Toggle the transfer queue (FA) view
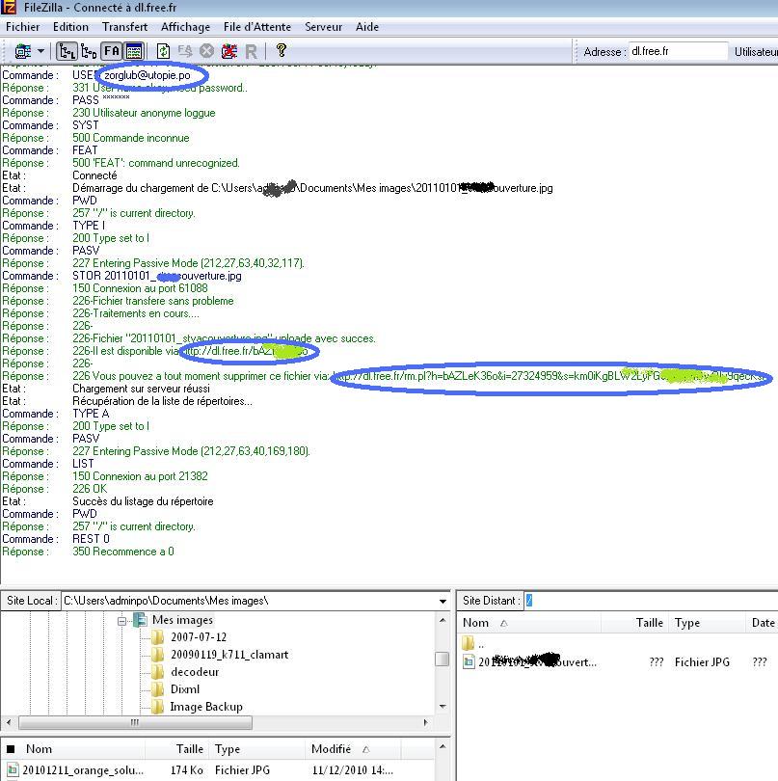778x781 pixels. [112, 51]
